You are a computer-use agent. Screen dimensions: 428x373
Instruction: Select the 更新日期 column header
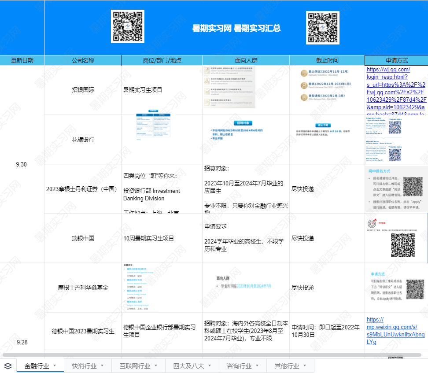tap(22, 60)
